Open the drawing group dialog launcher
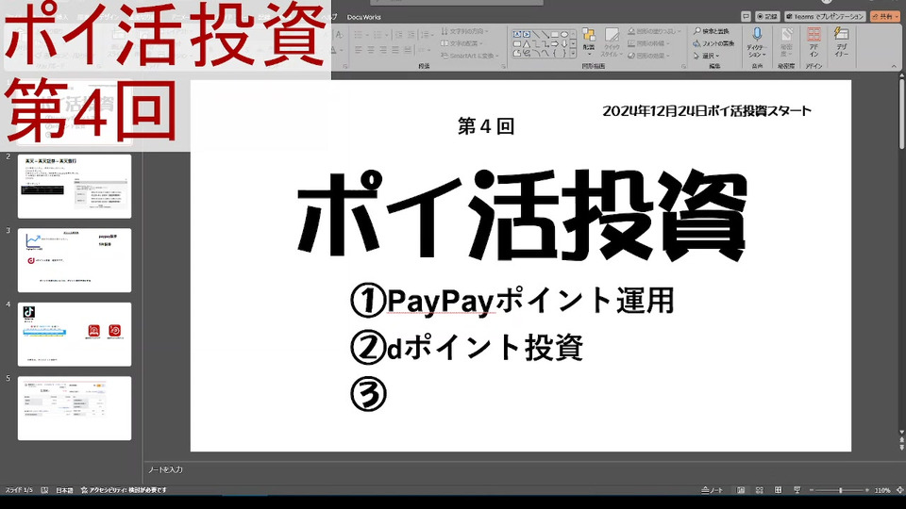The width and height of the screenshot is (906, 509). [683, 67]
